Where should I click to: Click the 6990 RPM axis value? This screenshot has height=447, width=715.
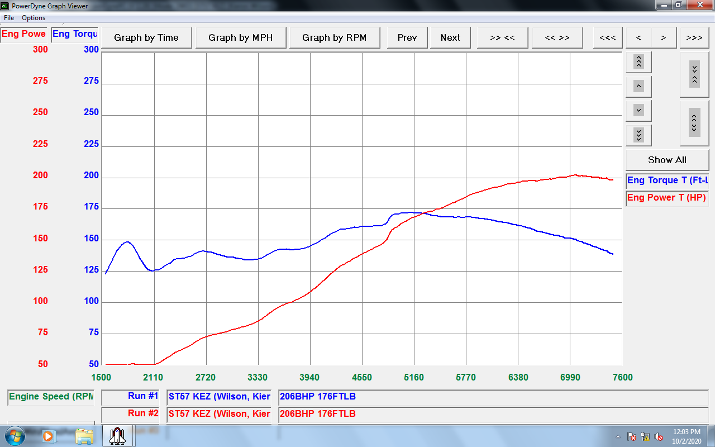click(x=570, y=377)
